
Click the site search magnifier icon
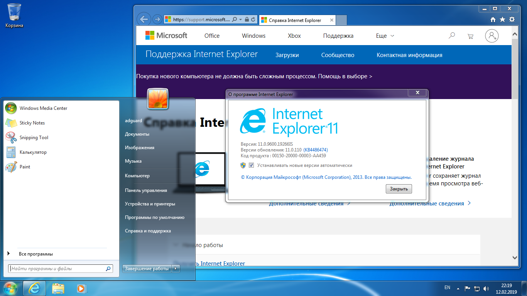tap(452, 36)
